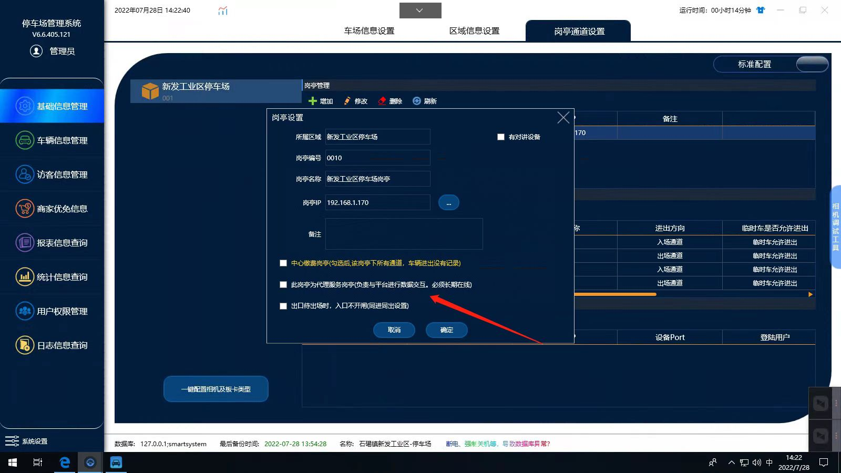The height and width of the screenshot is (473, 841).
Task: Click the 备注 text area
Action: pos(404,234)
